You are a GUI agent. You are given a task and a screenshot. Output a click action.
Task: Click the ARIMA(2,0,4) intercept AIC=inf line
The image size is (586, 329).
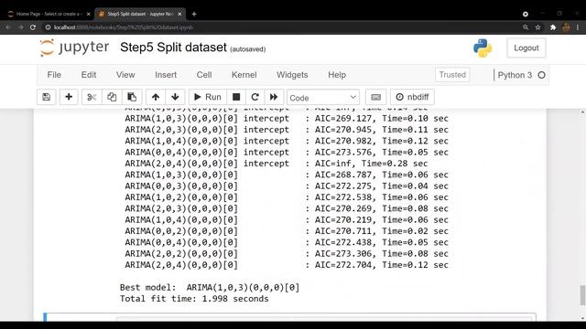click(277, 164)
